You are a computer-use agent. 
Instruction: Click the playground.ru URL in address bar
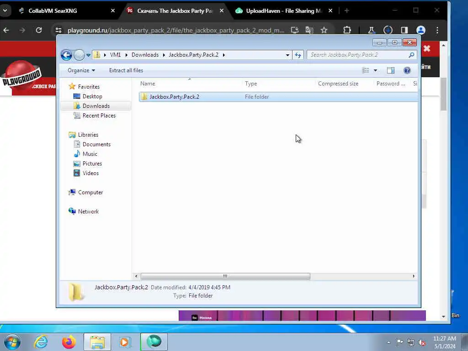[175, 31]
